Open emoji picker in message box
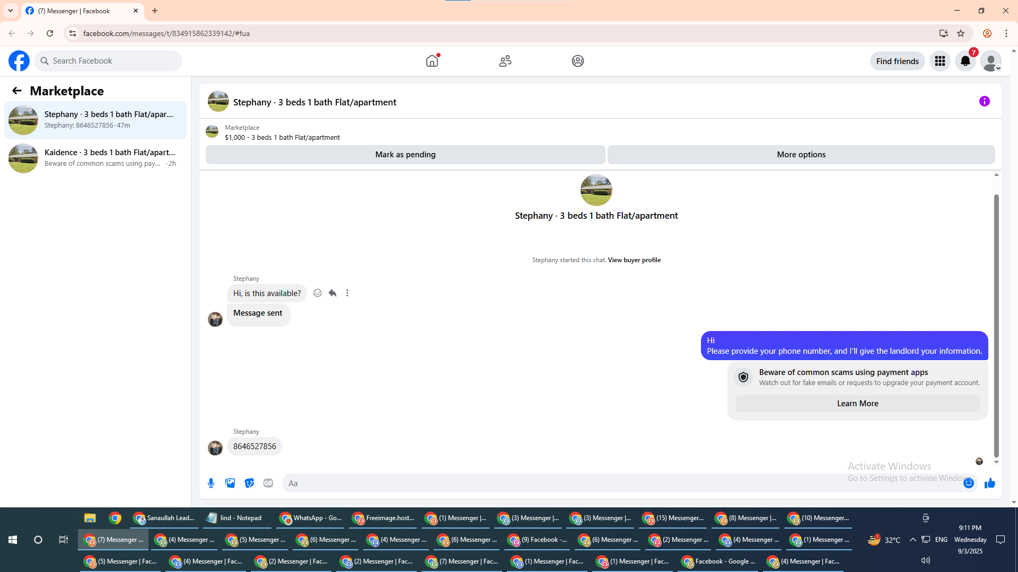 click(x=969, y=483)
